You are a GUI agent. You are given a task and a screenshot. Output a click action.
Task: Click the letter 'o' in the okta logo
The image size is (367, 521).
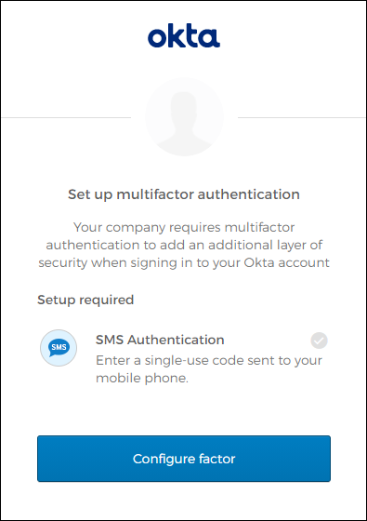(156, 38)
